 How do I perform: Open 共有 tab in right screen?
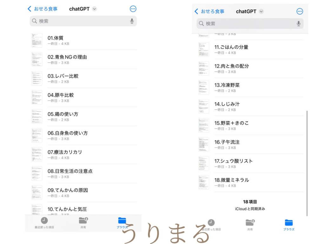point(250,225)
